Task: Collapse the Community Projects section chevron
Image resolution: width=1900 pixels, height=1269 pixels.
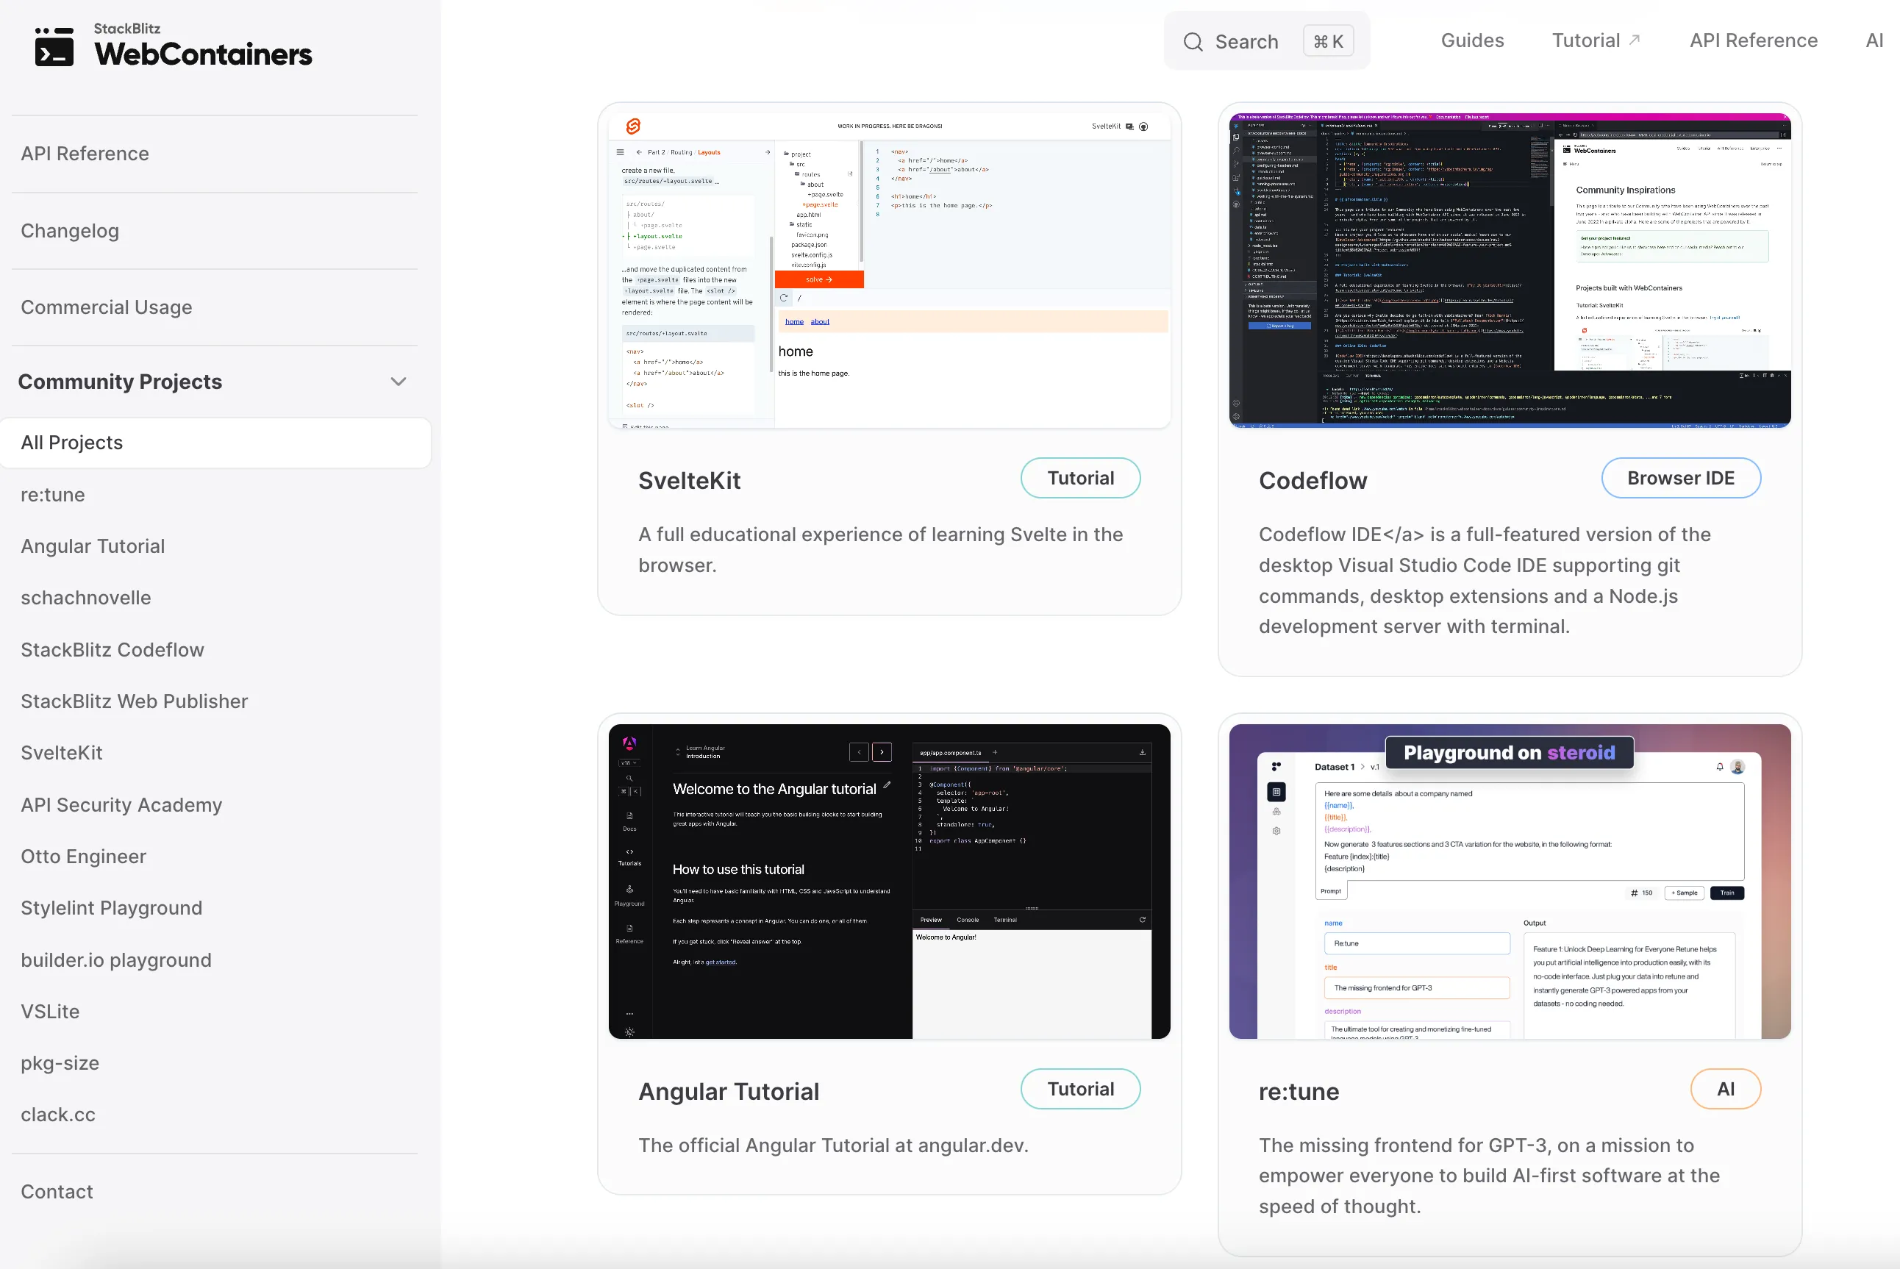Action: pos(398,381)
